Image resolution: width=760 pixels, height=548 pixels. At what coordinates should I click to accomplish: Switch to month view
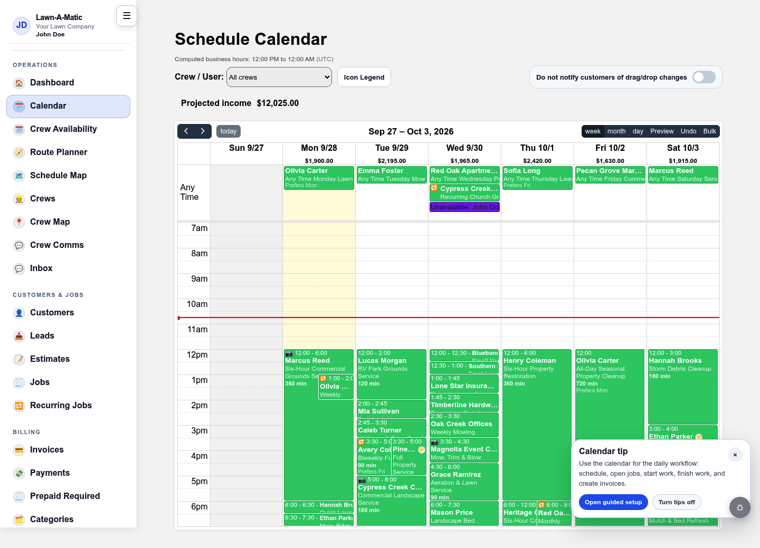pos(616,131)
